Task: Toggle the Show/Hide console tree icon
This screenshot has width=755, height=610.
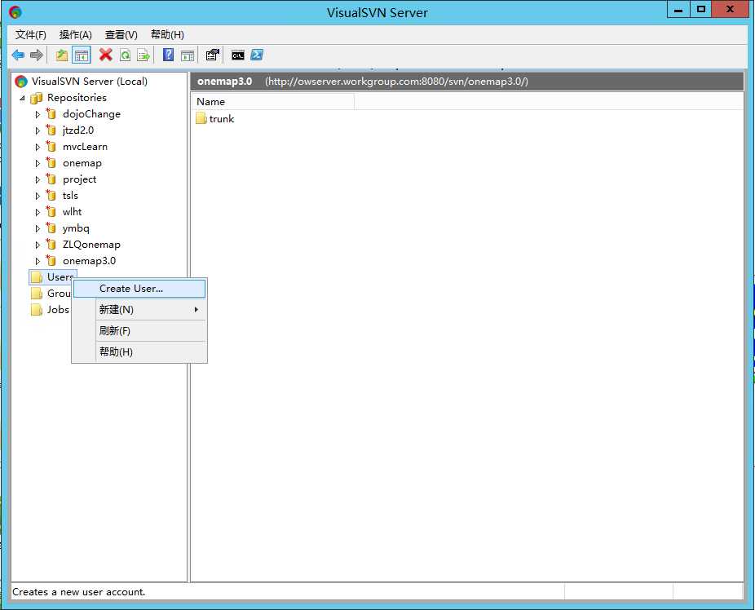Action: click(82, 55)
